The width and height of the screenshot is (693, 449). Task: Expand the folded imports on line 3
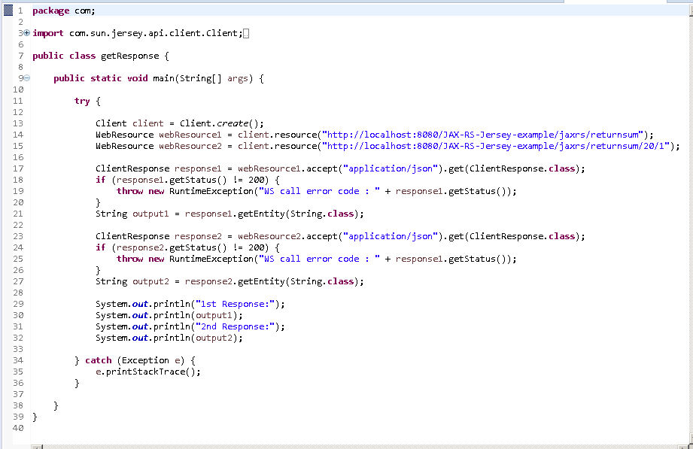coord(26,33)
